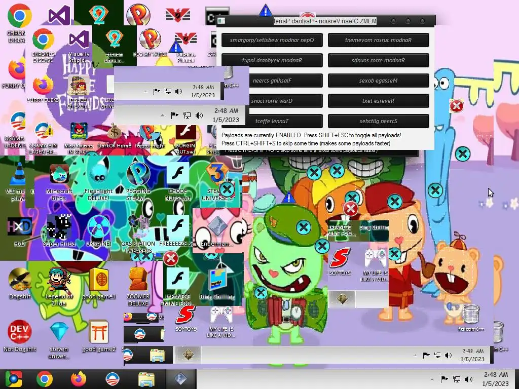Viewport: 519px width, 389px height.
Task: Toggle the 'sdnuos rorre modnaR' payload
Action: tap(378, 60)
